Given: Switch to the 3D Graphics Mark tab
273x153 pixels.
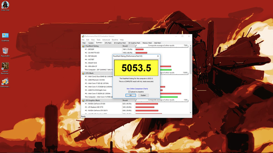Looking at the screenshot, I should (x=134, y=43).
